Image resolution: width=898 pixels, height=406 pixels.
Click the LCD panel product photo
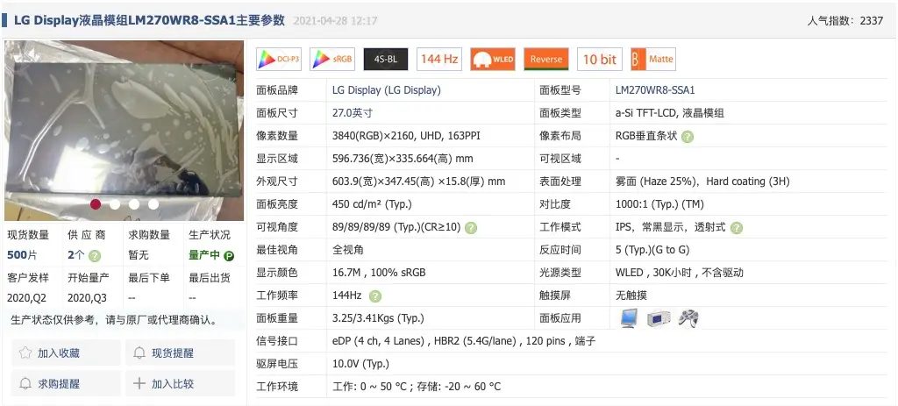tap(125, 131)
